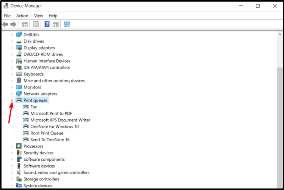Click the Properties toolbar icon
The image size is (284, 190).
(36, 24)
